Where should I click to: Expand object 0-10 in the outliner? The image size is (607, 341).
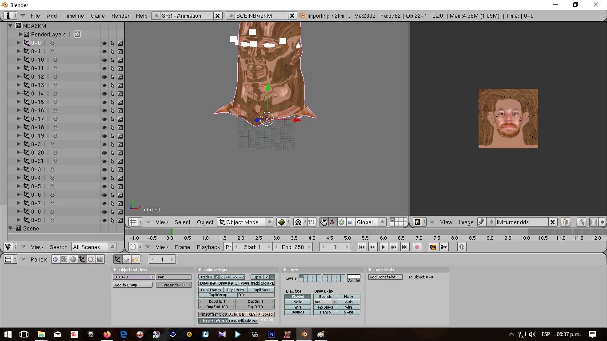pos(19,60)
